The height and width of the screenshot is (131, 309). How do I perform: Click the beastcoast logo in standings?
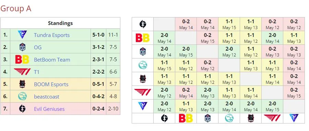[x=22, y=96]
